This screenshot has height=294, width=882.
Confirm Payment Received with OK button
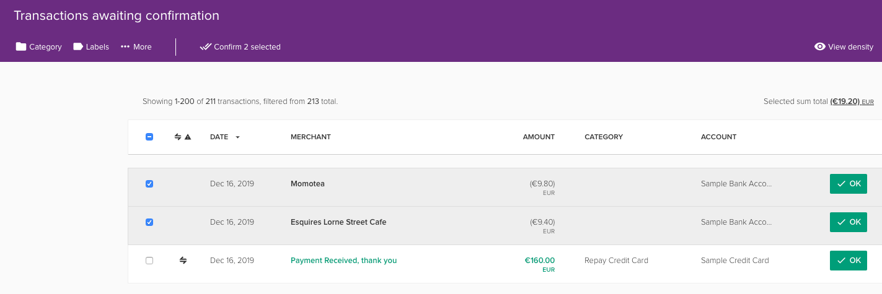tap(848, 261)
